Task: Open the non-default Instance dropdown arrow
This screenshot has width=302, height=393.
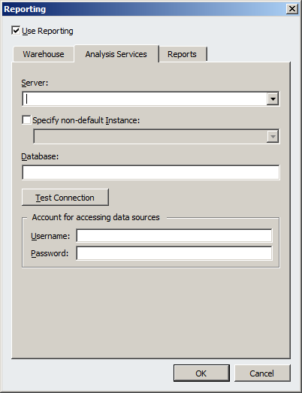Action: pos(273,137)
